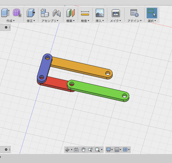Open the 構築 dropdown menu
The width and height of the screenshot is (172, 163).
click(x=71, y=21)
